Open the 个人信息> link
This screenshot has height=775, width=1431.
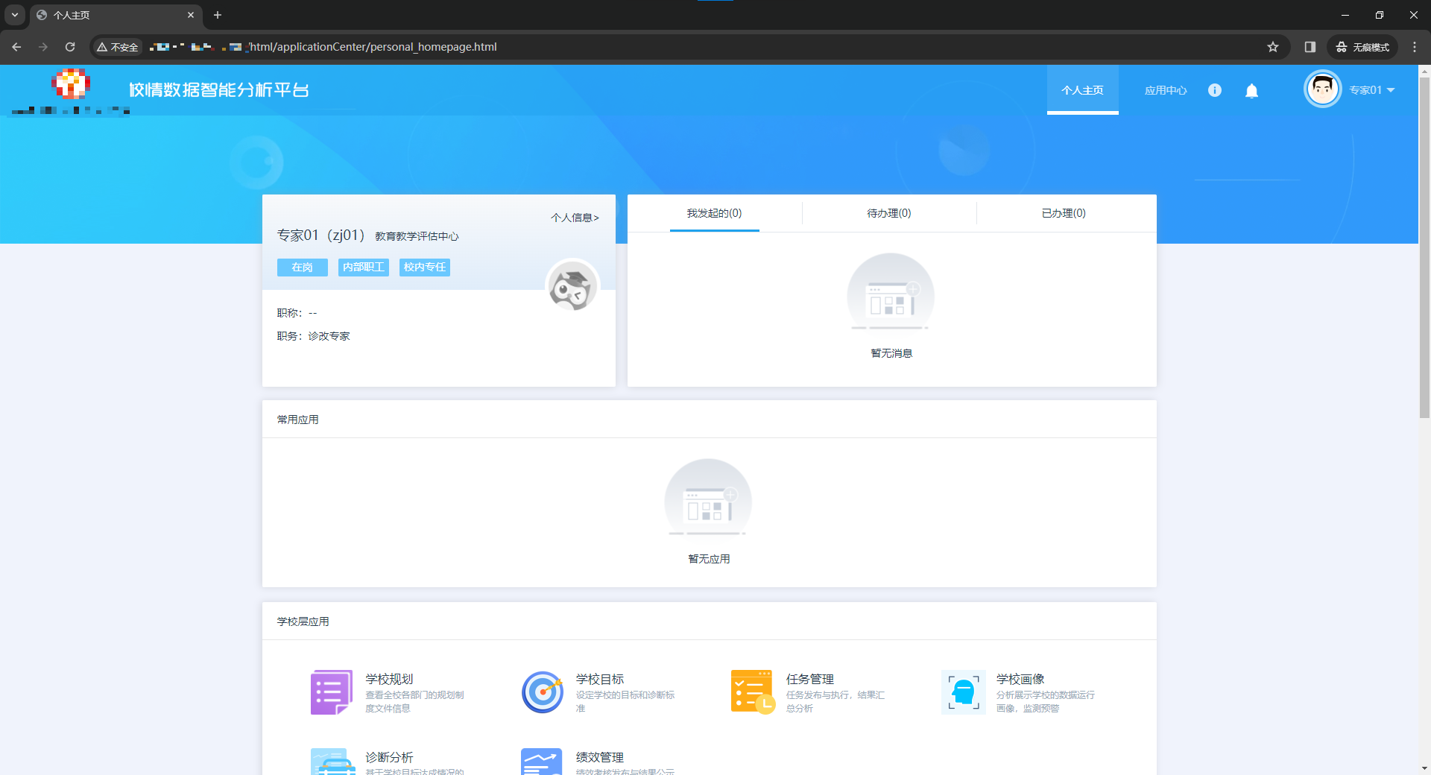pyautogui.click(x=574, y=218)
